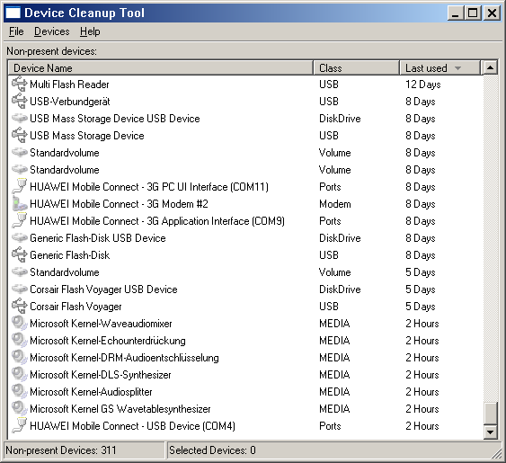Image resolution: width=506 pixels, height=463 pixels.
Task: Toggle the Last used sort arrow
Action: pos(457,68)
